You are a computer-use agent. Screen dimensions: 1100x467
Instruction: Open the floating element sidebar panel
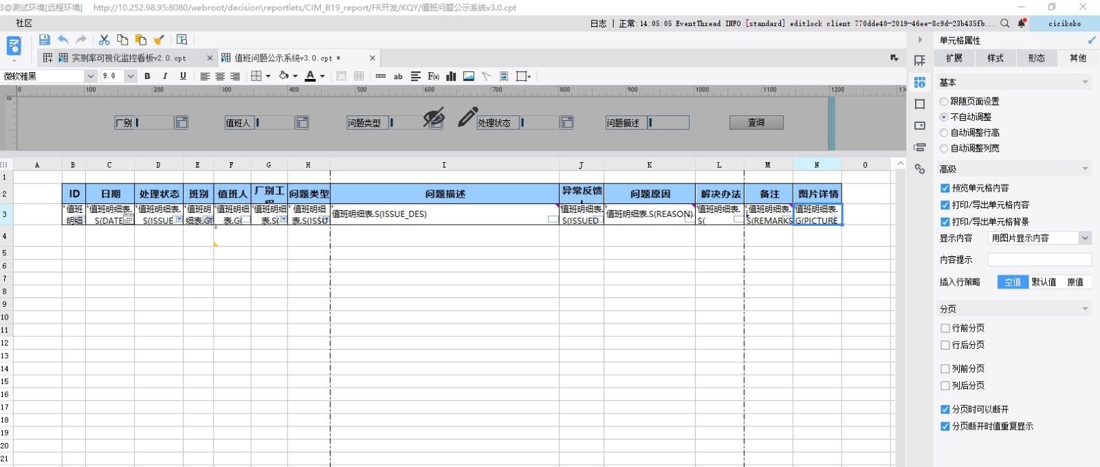(x=920, y=104)
